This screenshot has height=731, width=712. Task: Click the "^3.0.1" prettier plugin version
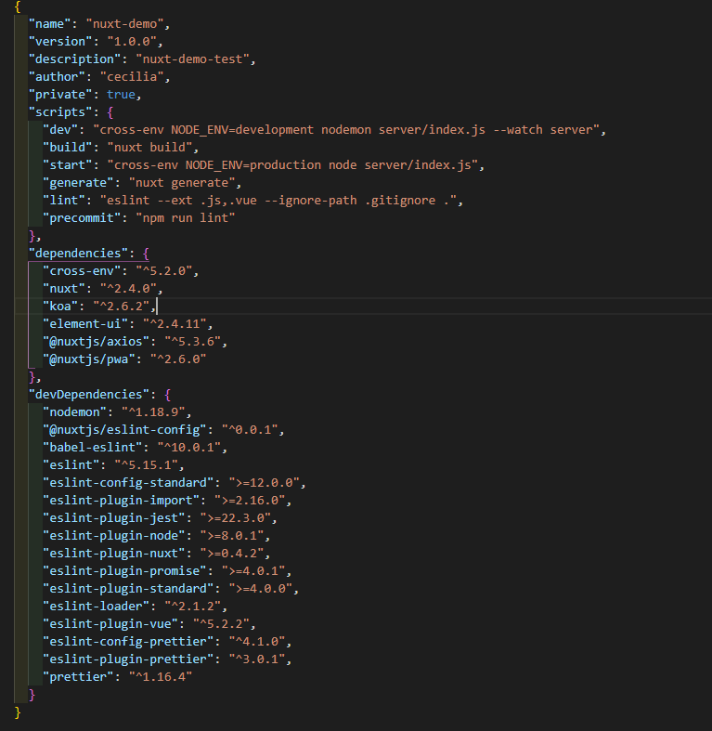coord(257,659)
